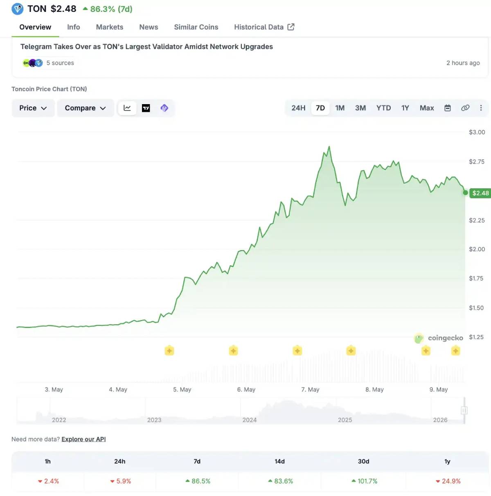Image resolution: width=491 pixels, height=496 pixels.
Task: Switch to the TradingView chart icon
Action: click(146, 108)
